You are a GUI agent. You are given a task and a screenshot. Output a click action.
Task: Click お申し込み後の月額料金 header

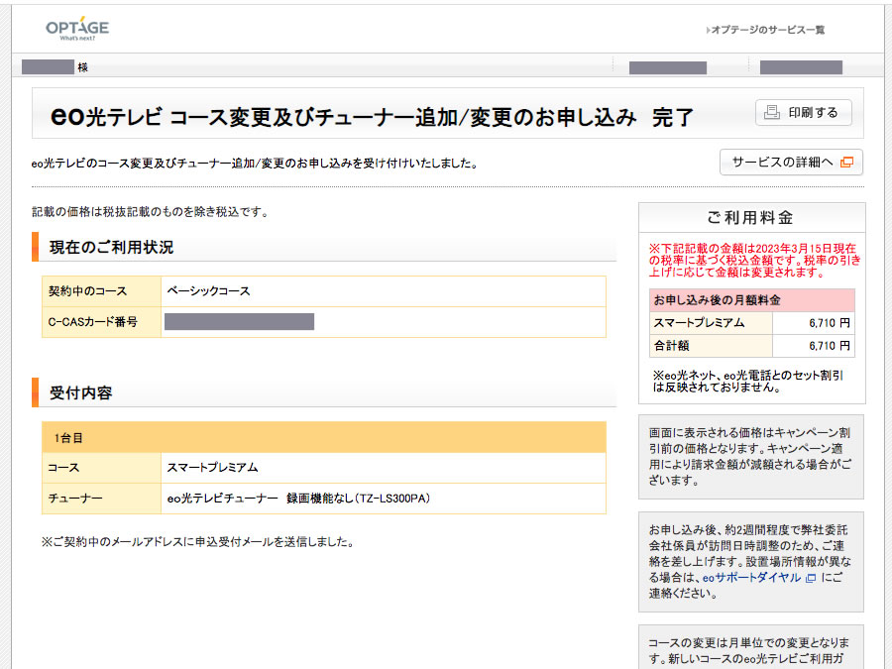[752, 299]
